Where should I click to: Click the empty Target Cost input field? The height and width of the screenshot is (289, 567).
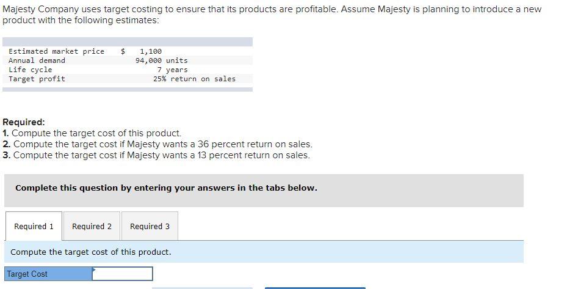pos(123,274)
